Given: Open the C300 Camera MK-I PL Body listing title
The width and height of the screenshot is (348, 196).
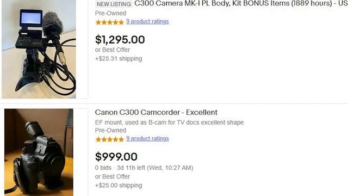Looking at the screenshot, I should tap(241, 3).
